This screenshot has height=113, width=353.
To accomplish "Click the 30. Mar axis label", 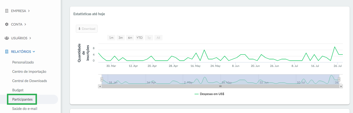I will click(111, 66).
